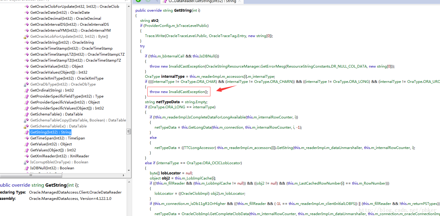Click up arrow of description pane scrollbar
The width and height of the screenshot is (440, 216).
click(129, 182)
